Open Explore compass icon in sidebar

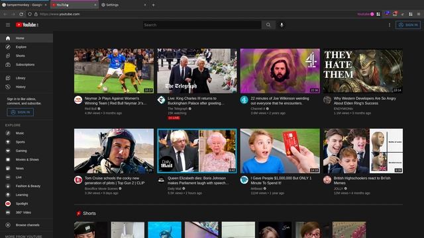coord(8,47)
